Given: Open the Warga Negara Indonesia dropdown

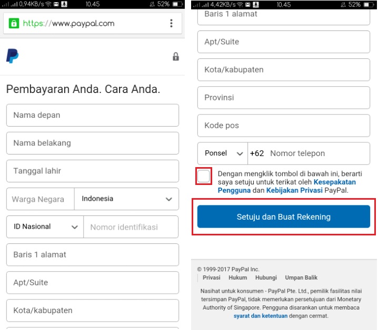Looking at the screenshot, I should [126, 199].
